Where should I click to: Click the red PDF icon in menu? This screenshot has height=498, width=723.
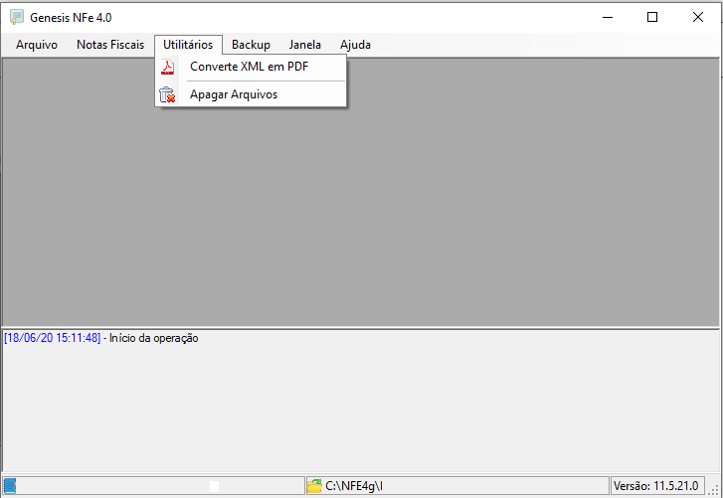tap(167, 67)
